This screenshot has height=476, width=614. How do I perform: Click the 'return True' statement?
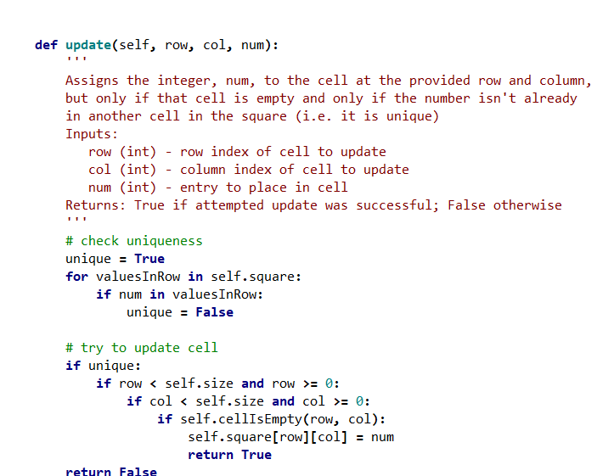pyautogui.click(x=230, y=455)
